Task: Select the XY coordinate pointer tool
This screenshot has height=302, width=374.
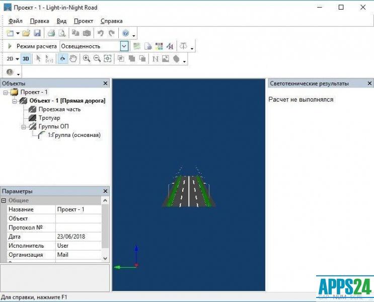Action: point(49,59)
